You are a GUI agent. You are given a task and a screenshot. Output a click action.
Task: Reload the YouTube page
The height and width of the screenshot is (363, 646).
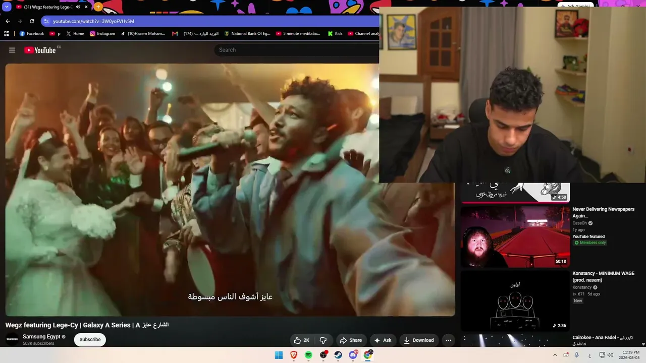[x=32, y=21]
